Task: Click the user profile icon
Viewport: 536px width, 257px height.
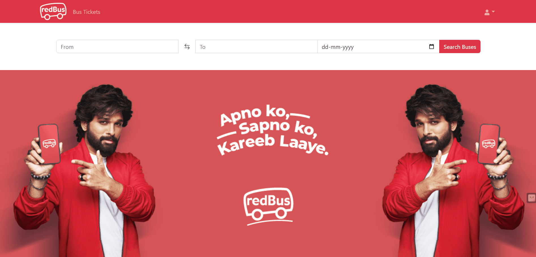Action: pos(487,12)
